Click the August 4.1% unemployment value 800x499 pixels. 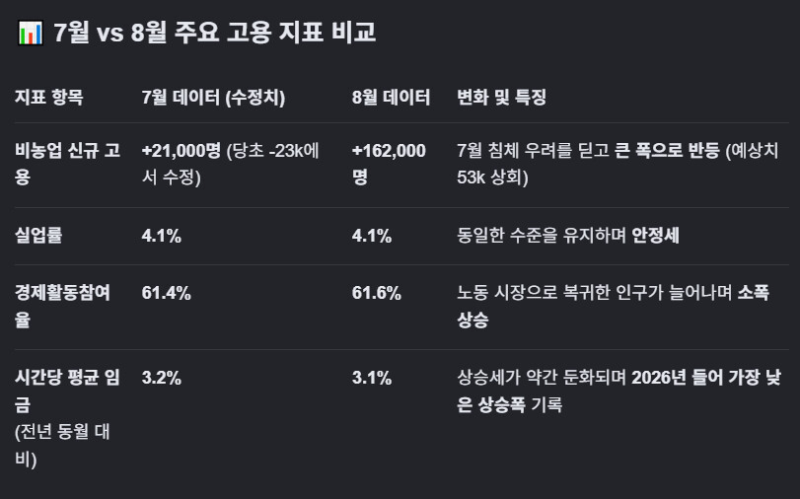[x=372, y=236]
